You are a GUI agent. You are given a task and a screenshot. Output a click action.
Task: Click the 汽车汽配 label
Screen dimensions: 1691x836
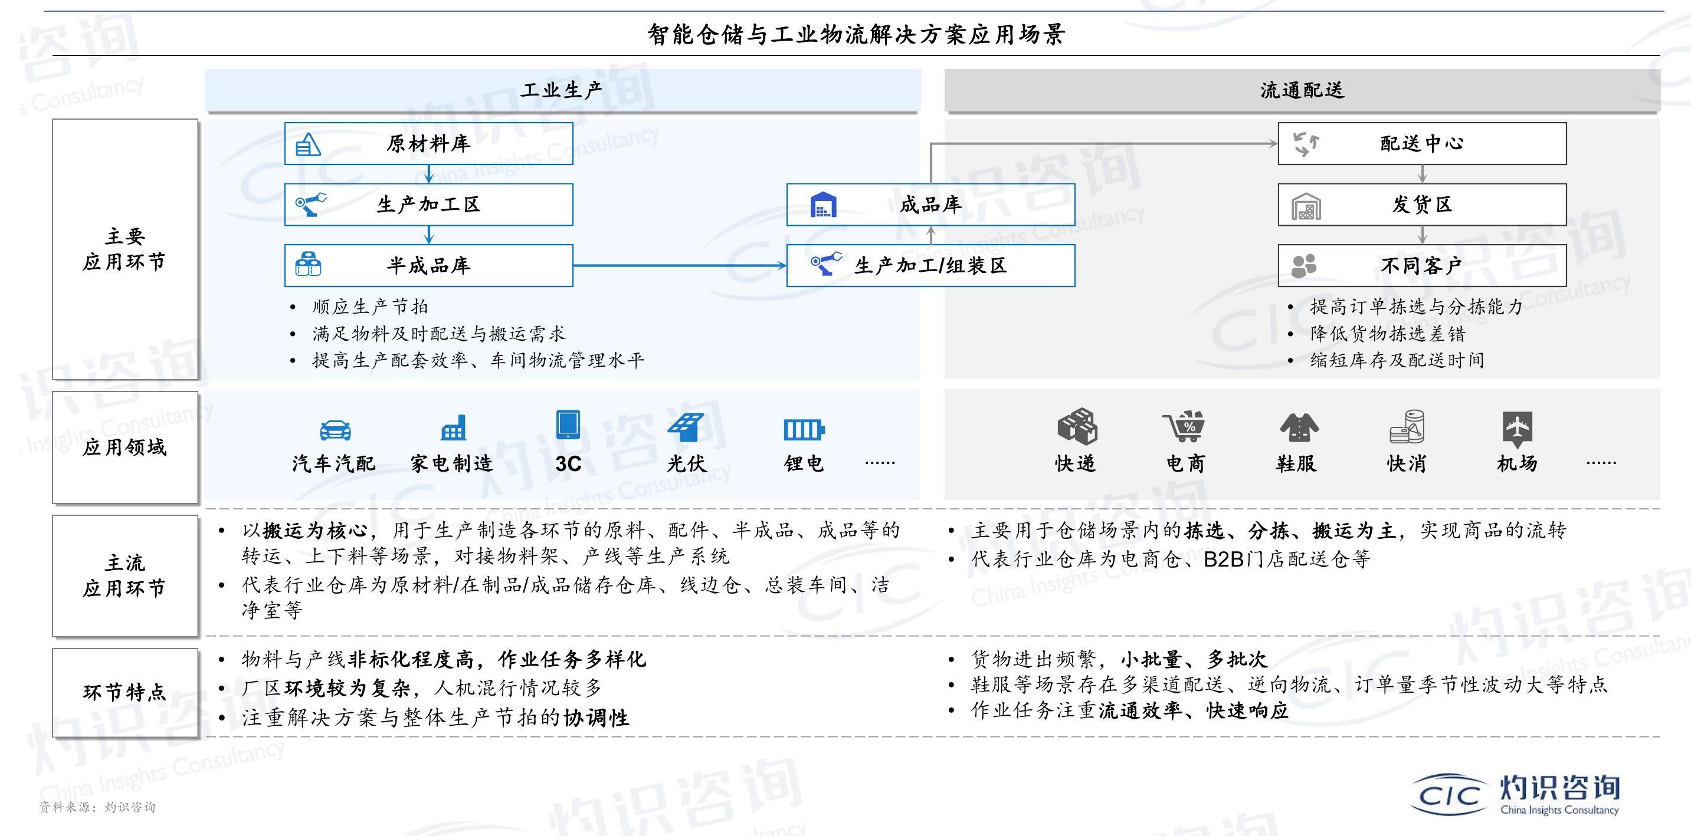(x=334, y=463)
